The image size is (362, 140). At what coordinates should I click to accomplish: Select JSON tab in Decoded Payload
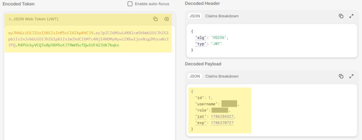[x=195, y=76]
